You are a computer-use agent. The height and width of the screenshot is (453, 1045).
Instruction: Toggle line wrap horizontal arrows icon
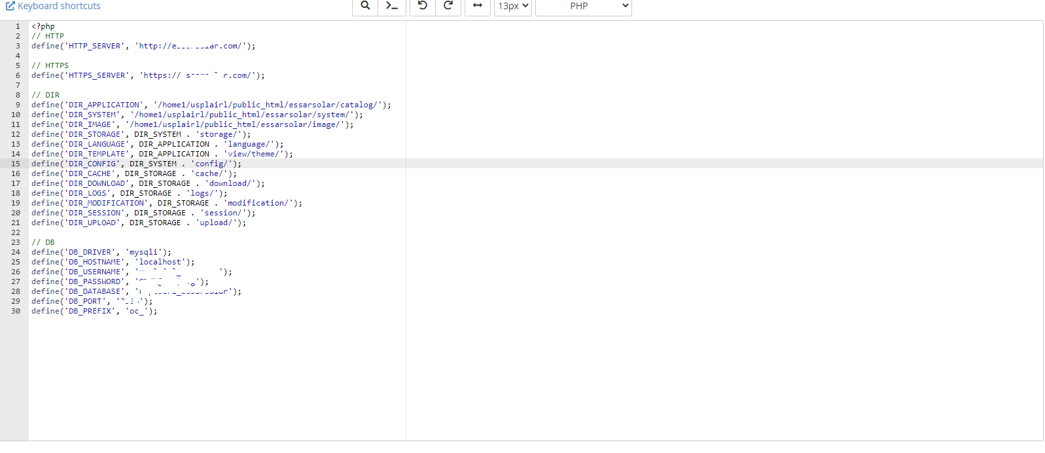[x=478, y=6]
